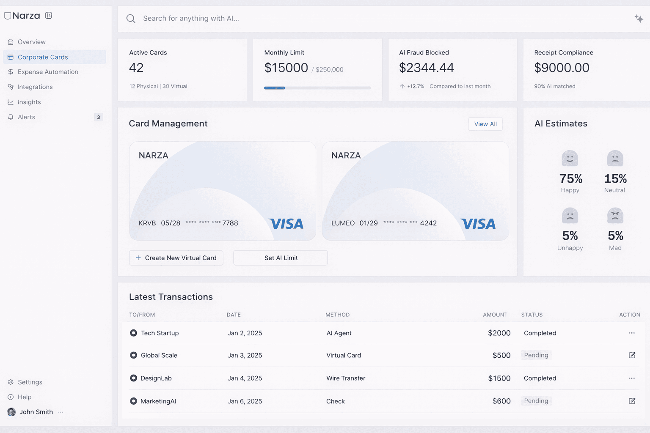
Task: Click the magnifying glass search icon
Action: (x=130, y=19)
